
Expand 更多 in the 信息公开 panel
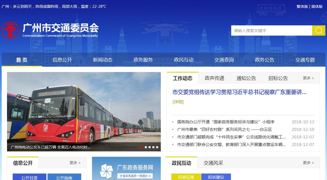75,163
